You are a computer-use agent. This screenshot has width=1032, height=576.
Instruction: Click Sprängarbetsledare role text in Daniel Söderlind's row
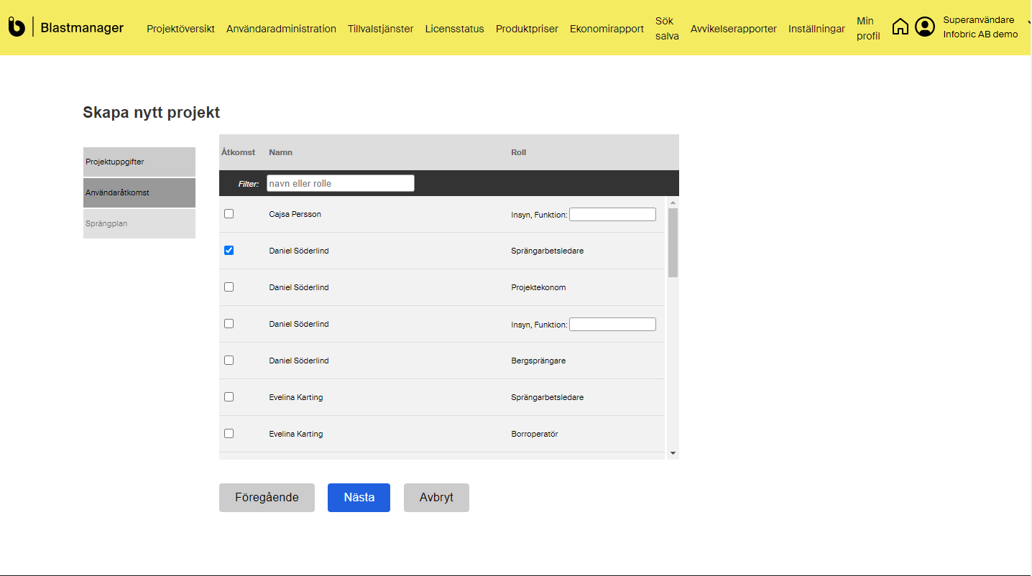tap(548, 251)
